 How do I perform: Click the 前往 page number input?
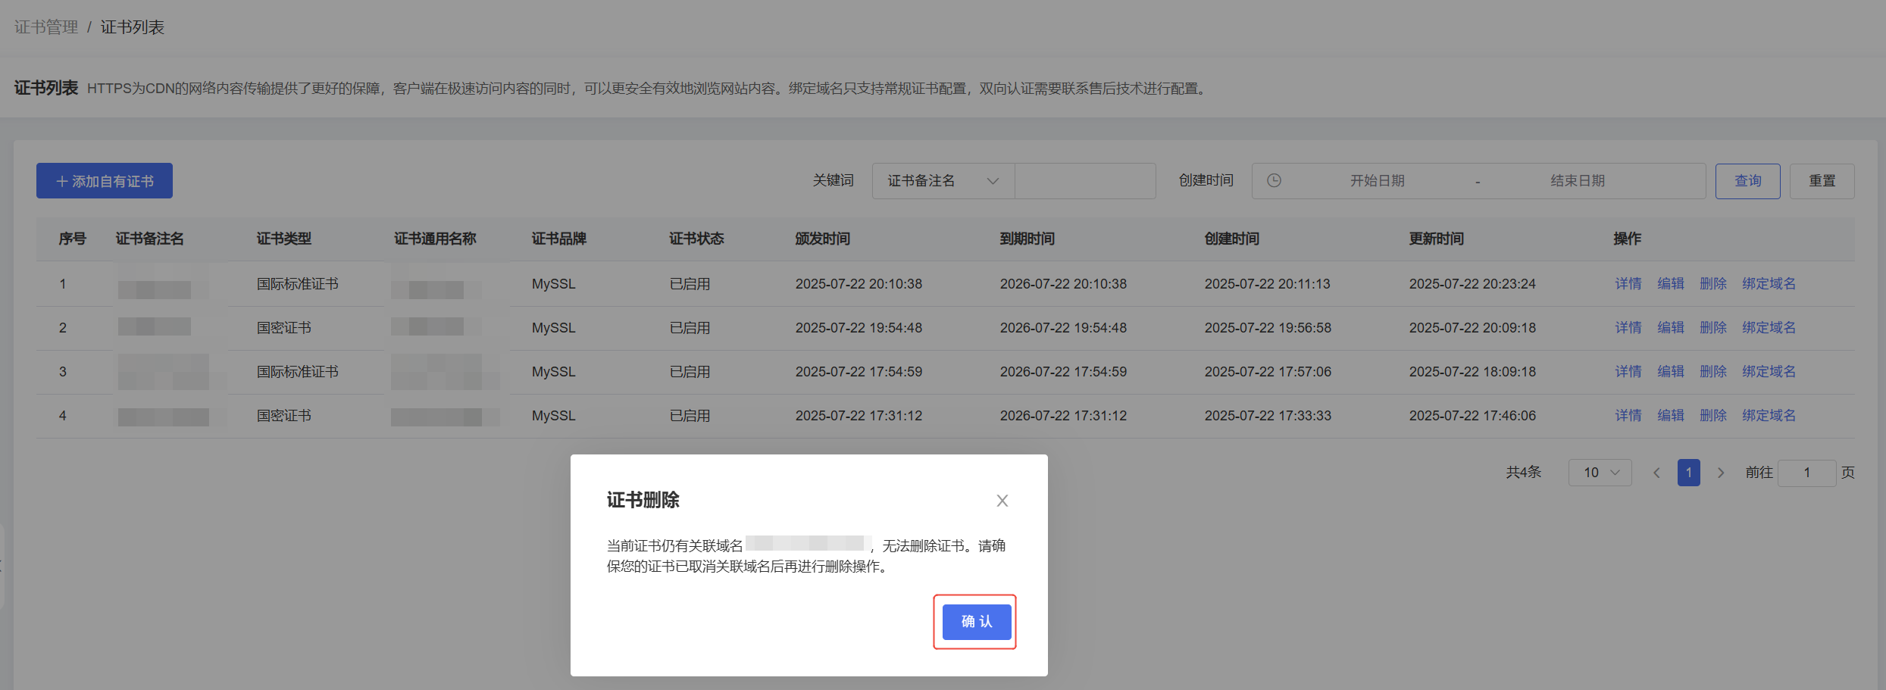tap(1807, 473)
